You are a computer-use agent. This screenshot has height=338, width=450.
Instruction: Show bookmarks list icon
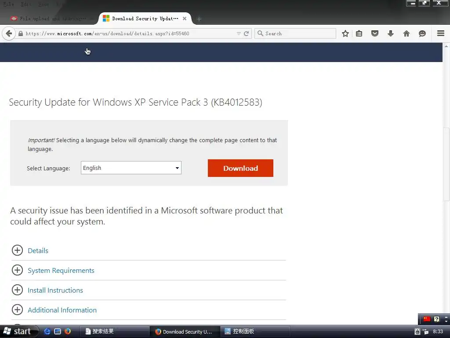359,33
